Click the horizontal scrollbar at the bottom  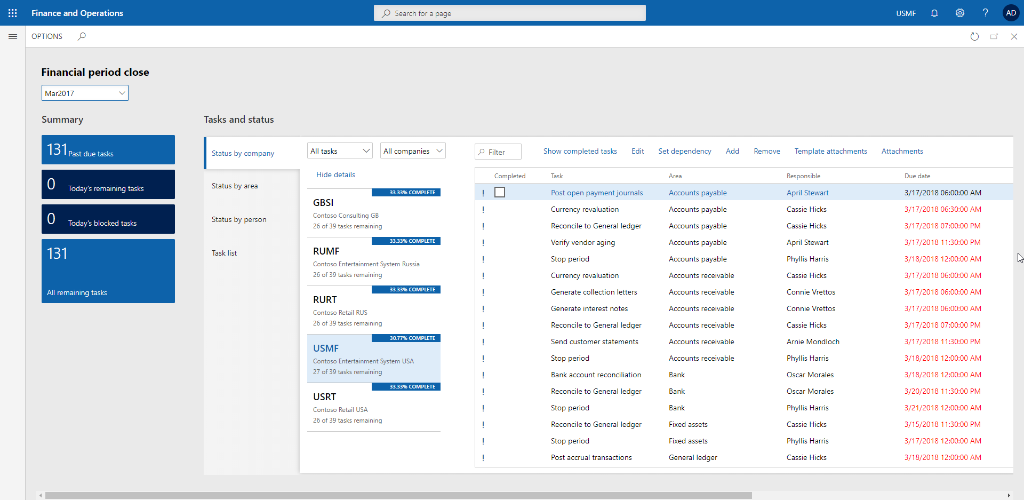(x=398, y=495)
